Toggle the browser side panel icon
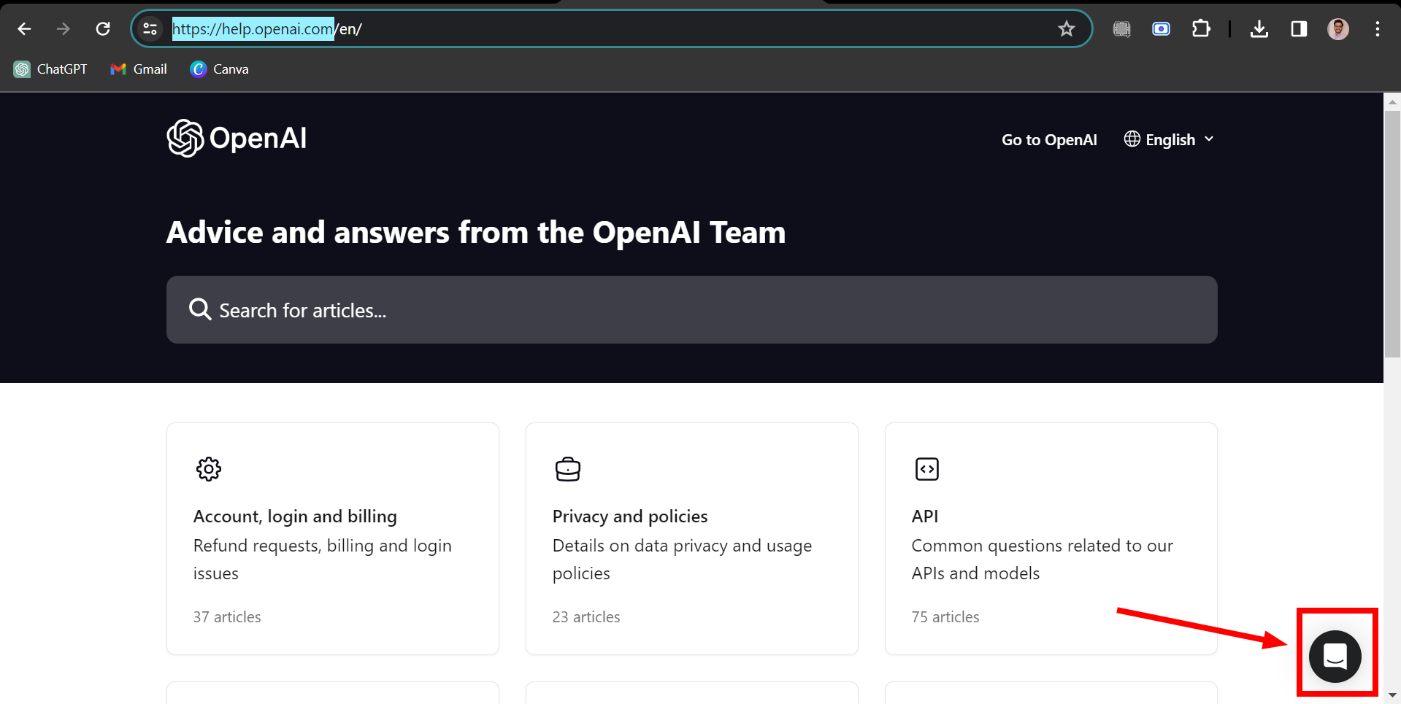1401x704 pixels. pyautogui.click(x=1299, y=29)
